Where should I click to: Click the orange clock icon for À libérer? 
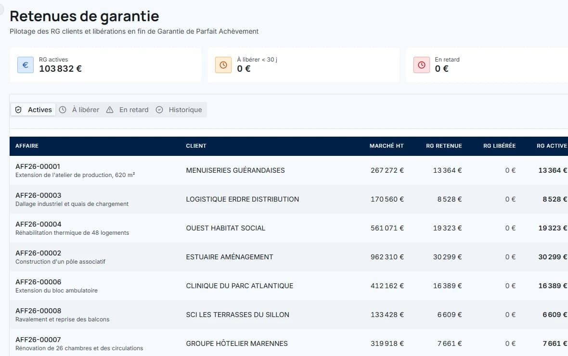(223, 65)
